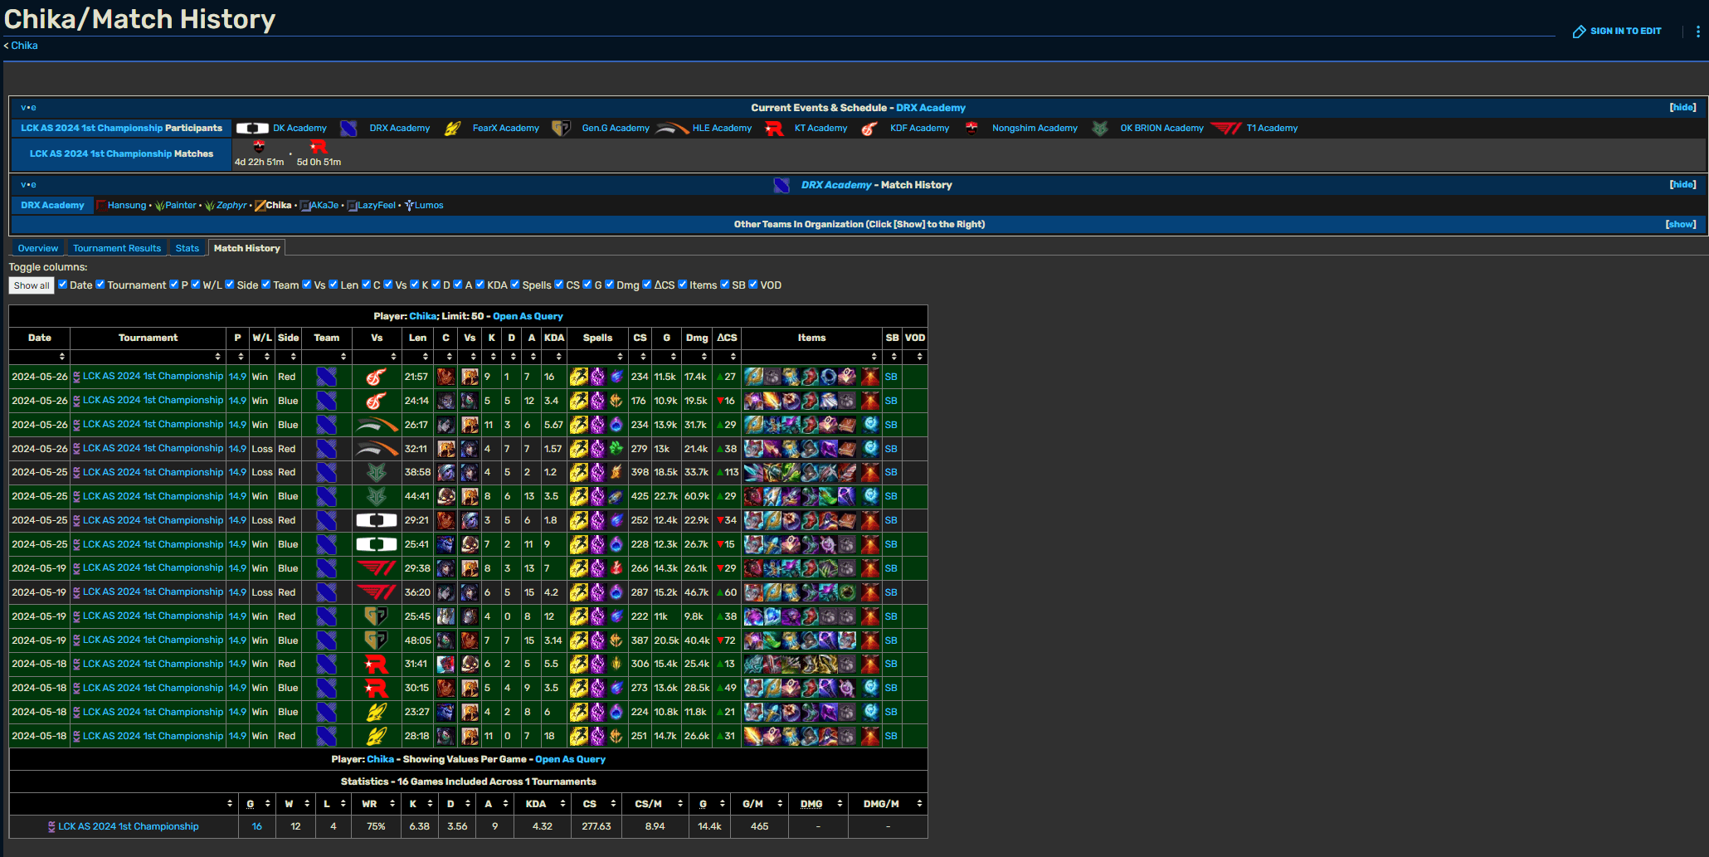This screenshot has width=1709, height=857.
Task: Sort match table by KDA column arrows
Action: [x=559, y=357]
